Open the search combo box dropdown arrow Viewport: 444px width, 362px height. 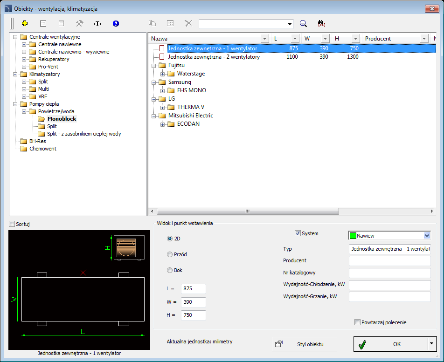[290, 24]
